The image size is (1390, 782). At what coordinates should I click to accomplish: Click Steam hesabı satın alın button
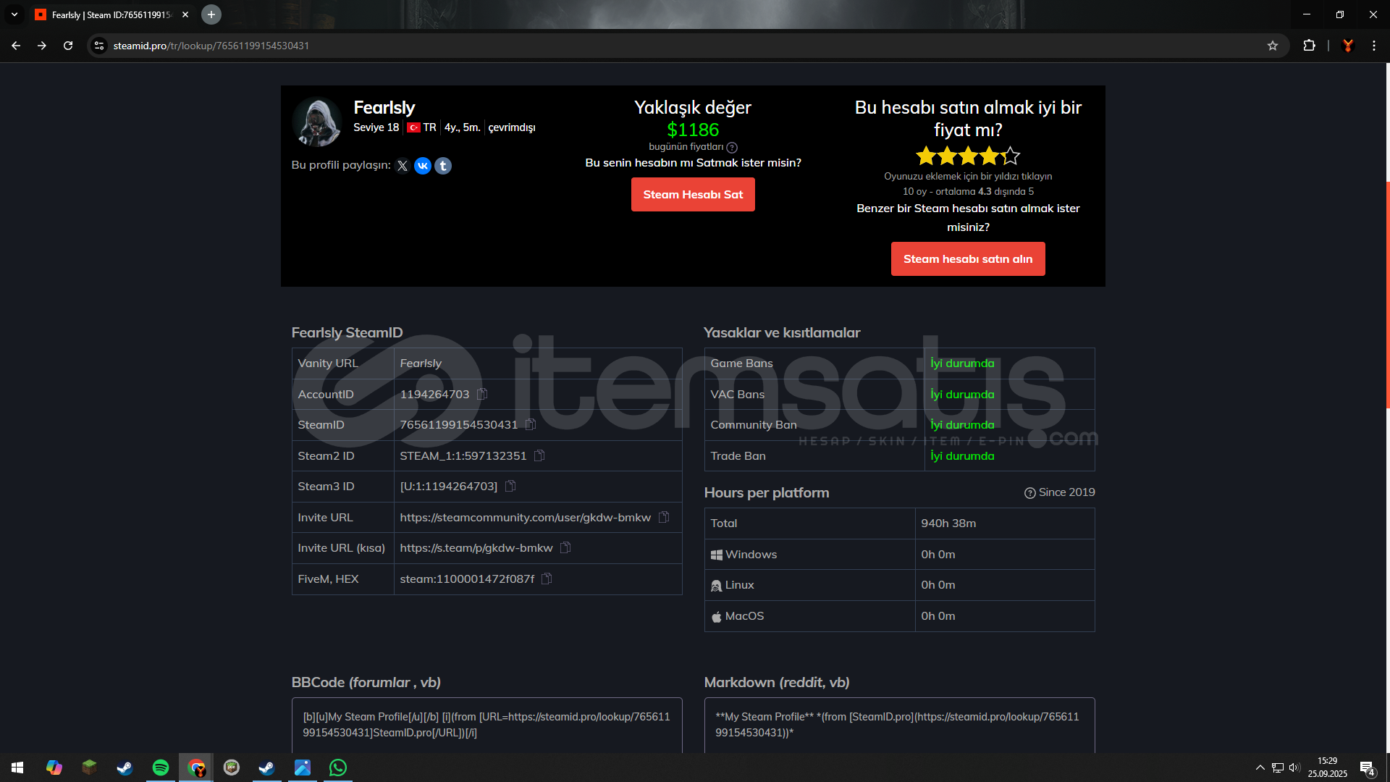(968, 259)
